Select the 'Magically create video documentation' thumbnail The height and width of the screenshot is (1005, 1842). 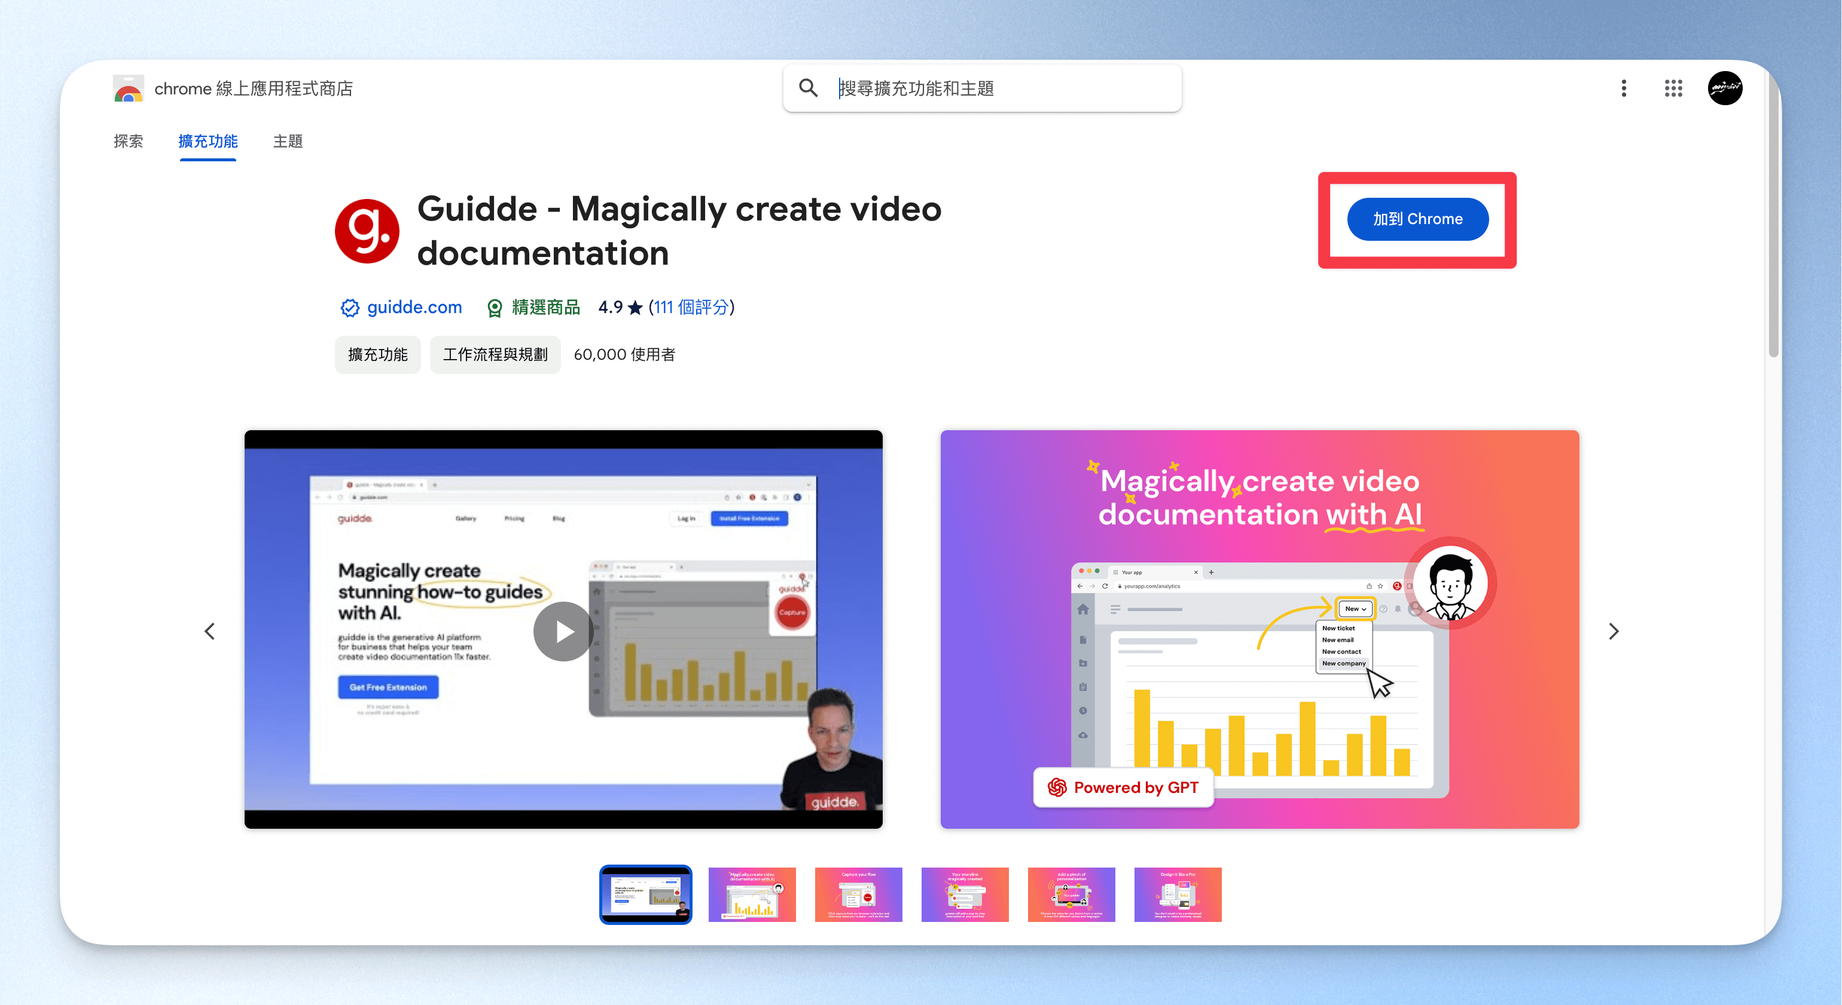tap(752, 894)
